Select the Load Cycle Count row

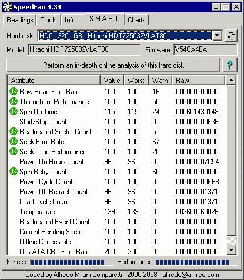tap(118, 202)
